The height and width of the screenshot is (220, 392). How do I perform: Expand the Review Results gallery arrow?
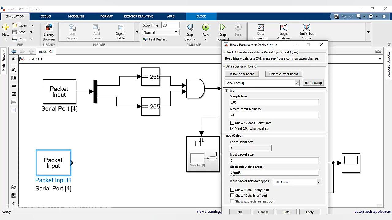pos(368,32)
